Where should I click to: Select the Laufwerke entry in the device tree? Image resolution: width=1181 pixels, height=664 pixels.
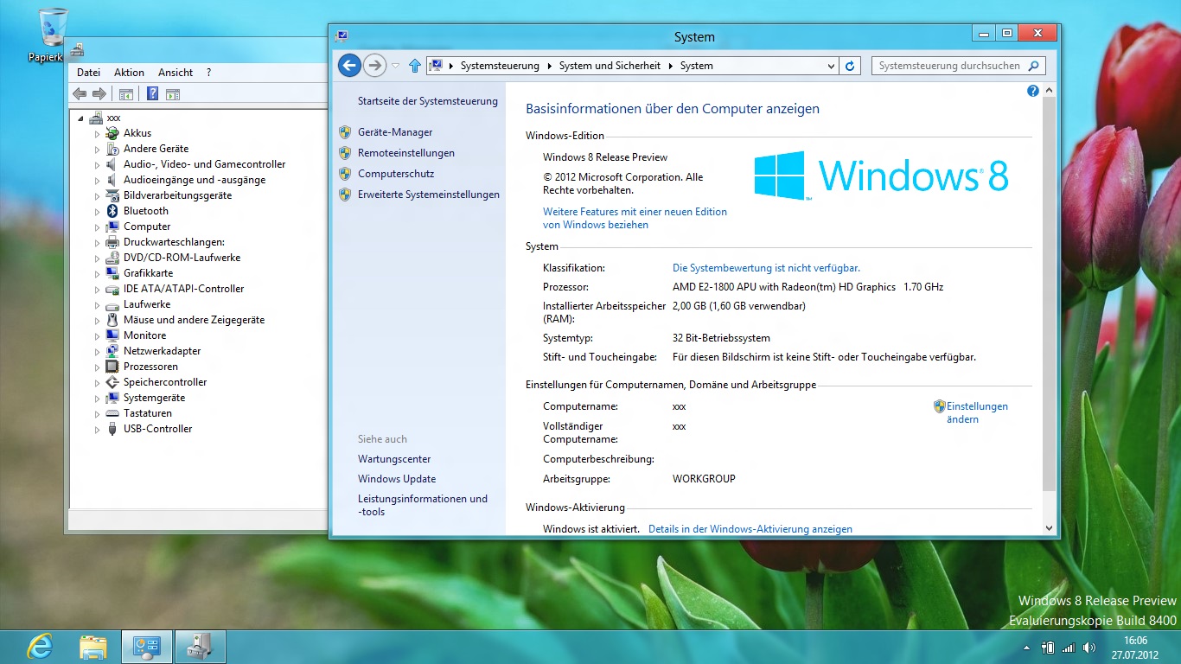point(147,304)
